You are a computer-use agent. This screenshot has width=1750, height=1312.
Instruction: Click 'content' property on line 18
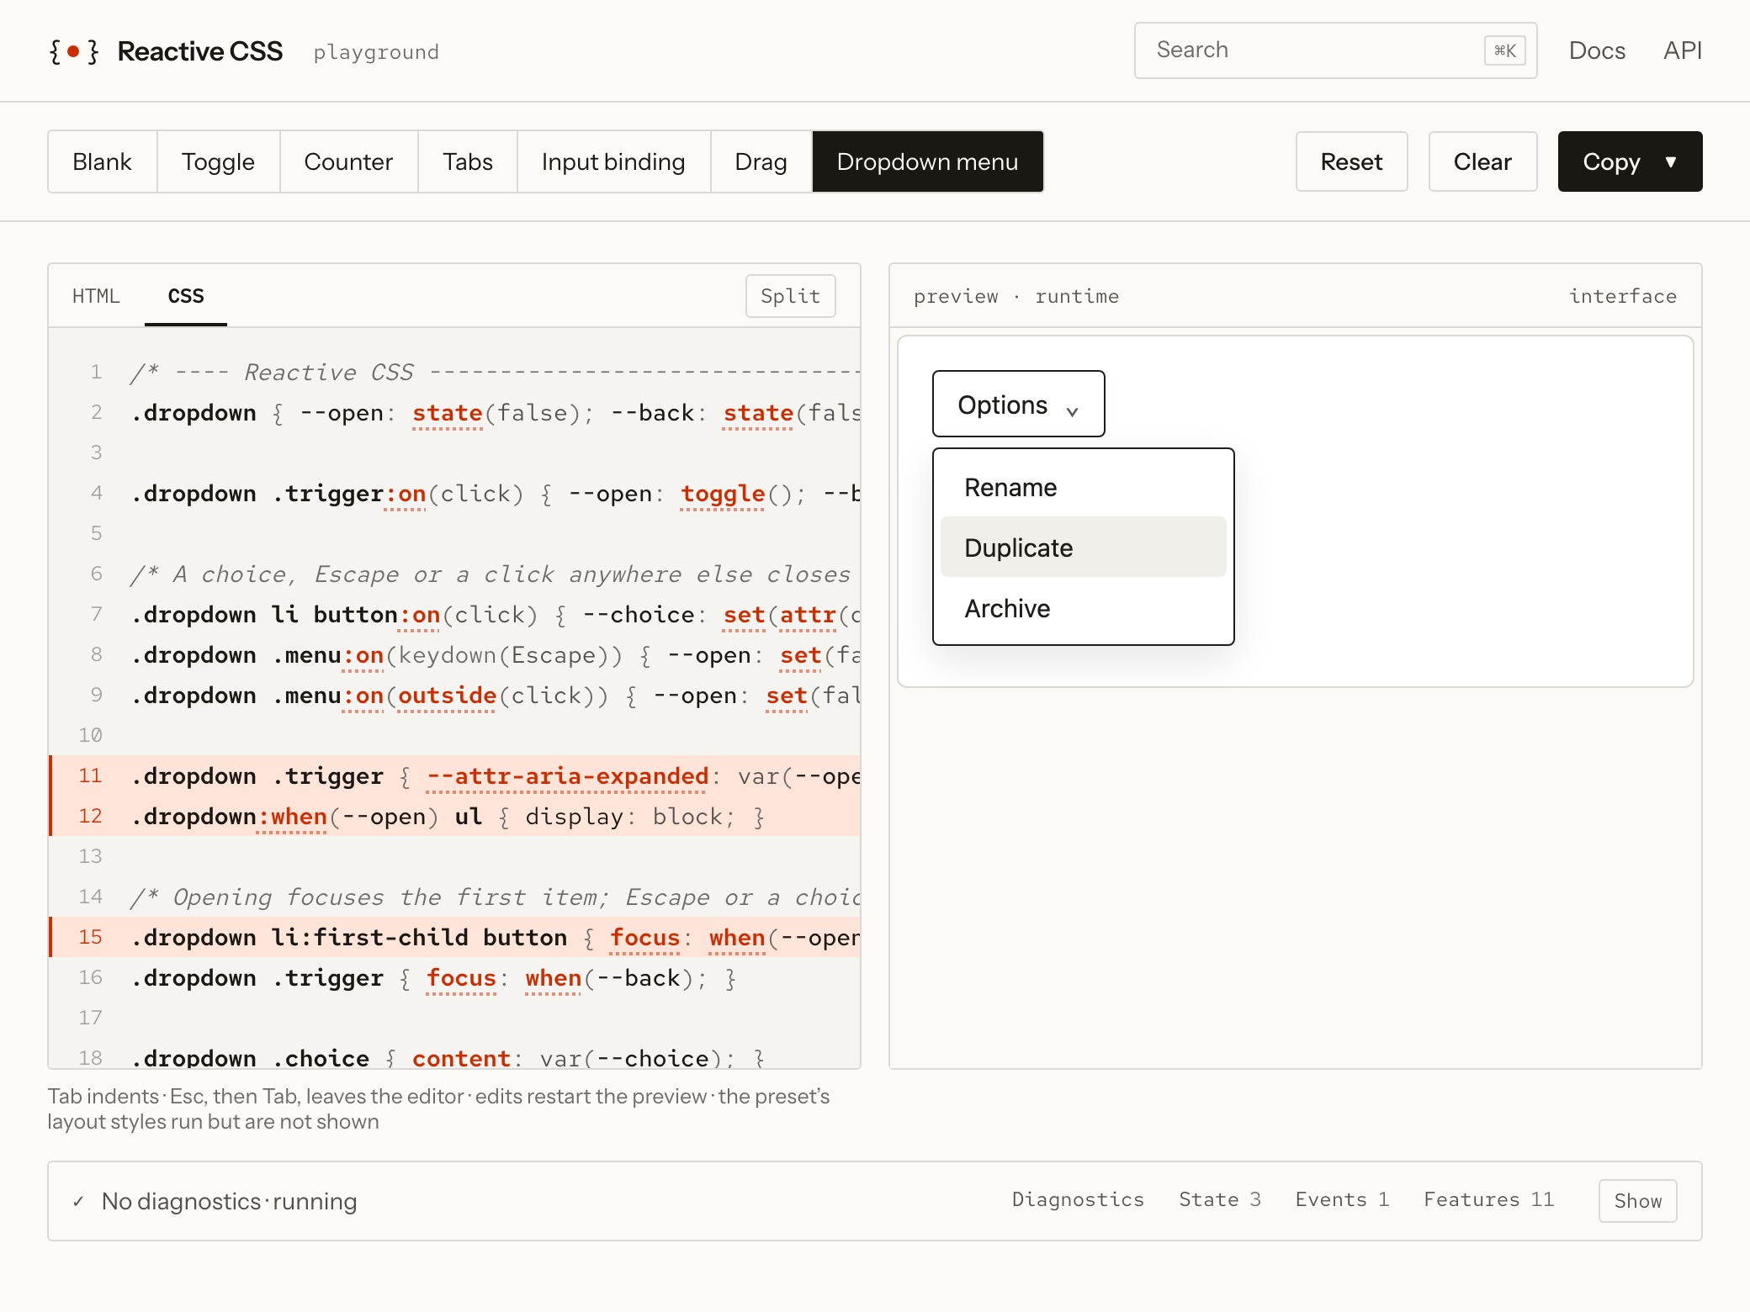461,1058
